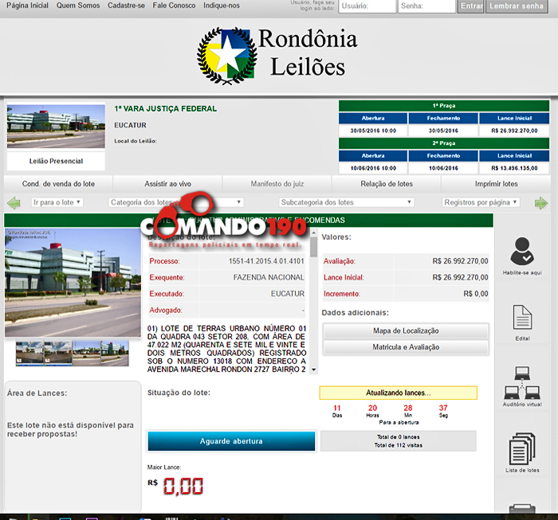The height and width of the screenshot is (520, 558).
Task: Click the Incremento value R$ 0,00
Action: click(x=475, y=294)
